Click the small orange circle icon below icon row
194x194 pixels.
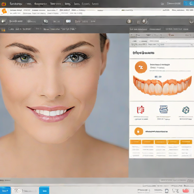coord(139,131)
